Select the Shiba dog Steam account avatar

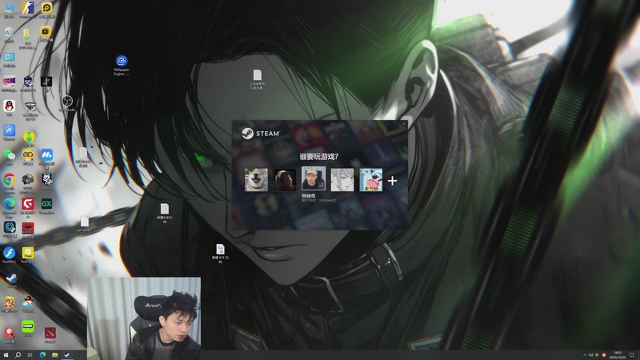point(256,179)
